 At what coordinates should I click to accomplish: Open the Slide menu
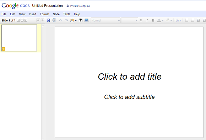point(56,14)
